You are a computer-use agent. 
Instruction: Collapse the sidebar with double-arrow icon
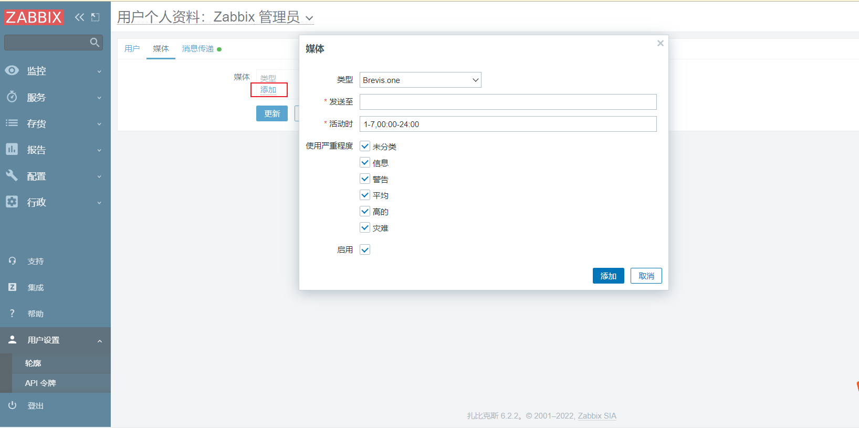point(79,17)
